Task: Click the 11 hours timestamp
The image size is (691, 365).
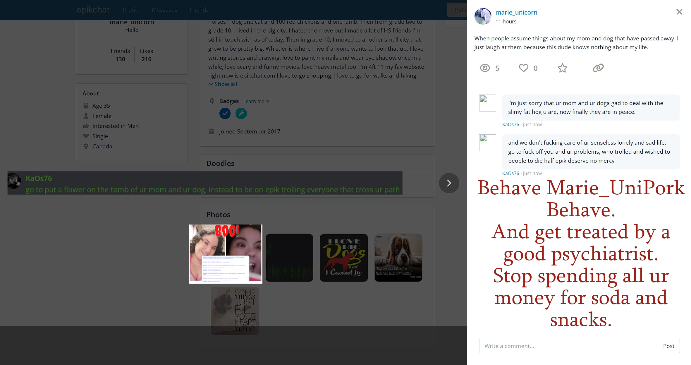Action: (x=506, y=21)
